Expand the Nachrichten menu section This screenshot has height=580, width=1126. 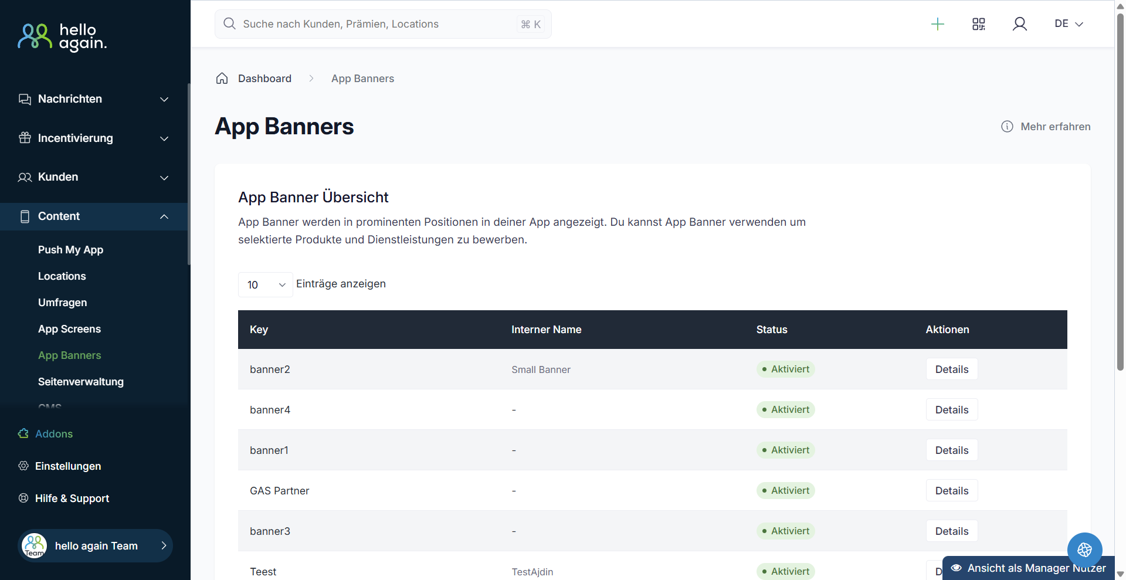94,99
